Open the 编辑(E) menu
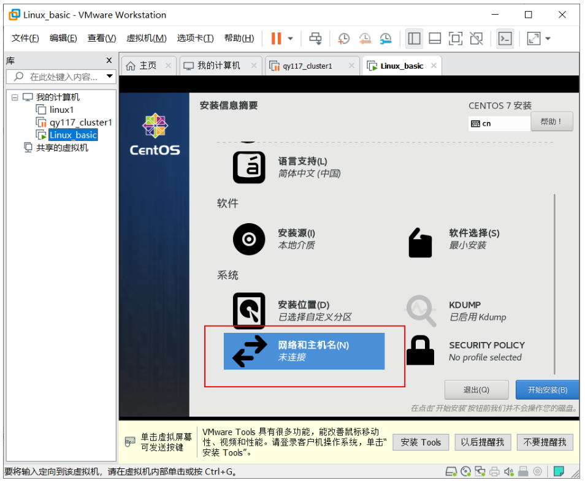This screenshot has height=483, width=585. tap(63, 38)
